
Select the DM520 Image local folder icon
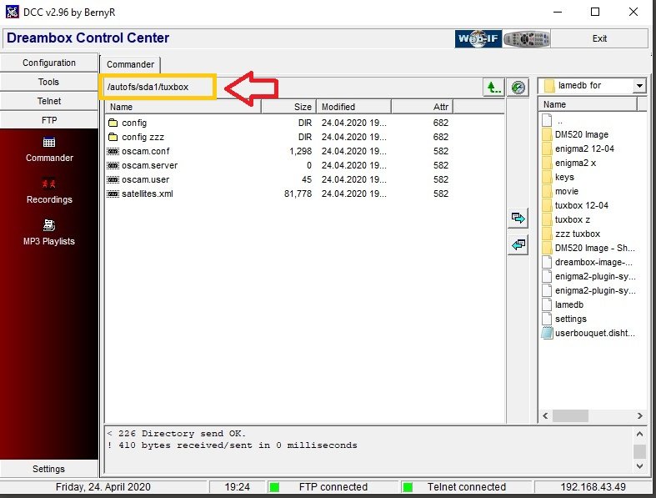click(x=547, y=134)
